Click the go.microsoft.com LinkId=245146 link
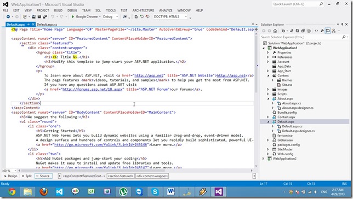The height and width of the screenshot is (199, 353). 101,145
